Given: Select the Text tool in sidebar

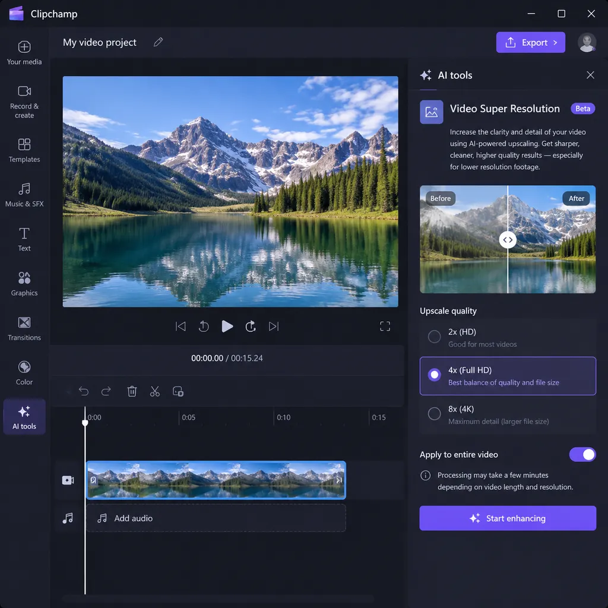Looking at the screenshot, I should pos(24,240).
